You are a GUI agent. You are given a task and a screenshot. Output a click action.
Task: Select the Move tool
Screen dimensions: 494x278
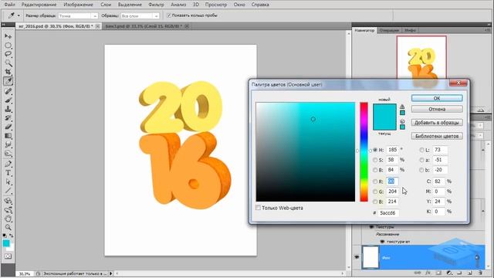click(x=8, y=36)
